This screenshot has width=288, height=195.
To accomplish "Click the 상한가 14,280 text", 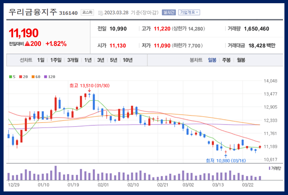I will coord(188,29).
